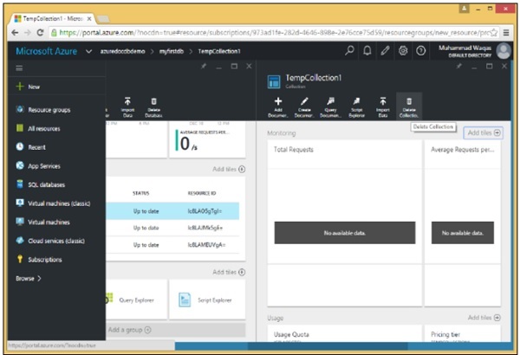The height and width of the screenshot is (355, 520).
Task: Click the RESOURCE ID column header
Action: 202,193
